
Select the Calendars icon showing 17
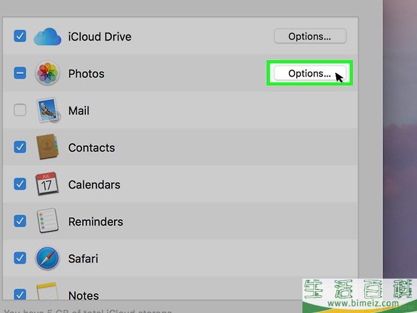point(47,183)
